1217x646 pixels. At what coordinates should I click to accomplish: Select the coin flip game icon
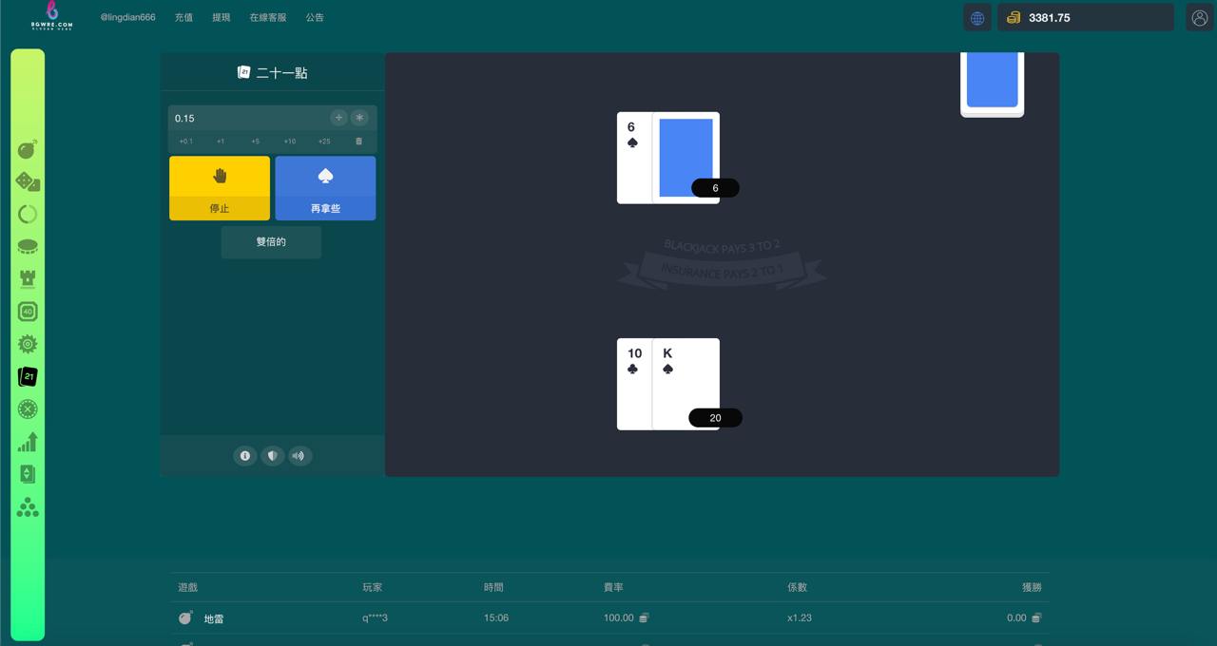(28, 247)
